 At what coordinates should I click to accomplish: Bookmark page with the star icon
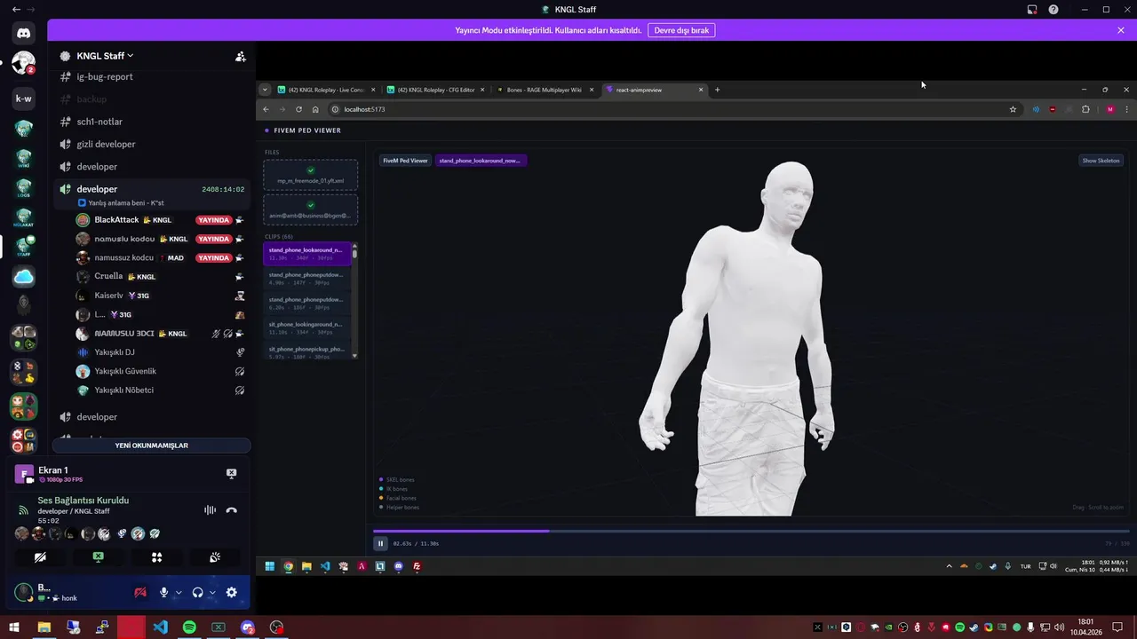click(x=1013, y=109)
